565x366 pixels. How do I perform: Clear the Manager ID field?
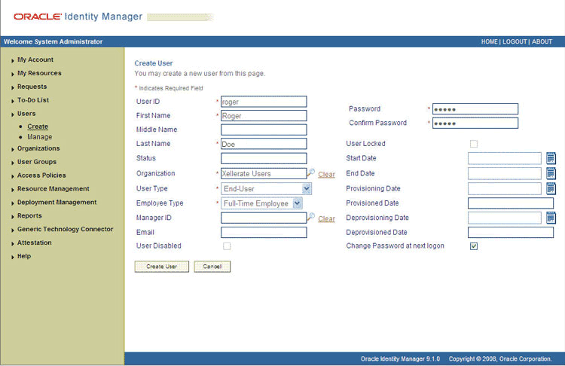(326, 218)
